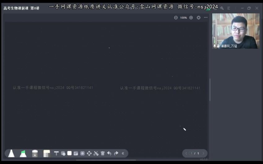Go to next whiteboard page
This screenshot has height=164, width=263.
204,153
